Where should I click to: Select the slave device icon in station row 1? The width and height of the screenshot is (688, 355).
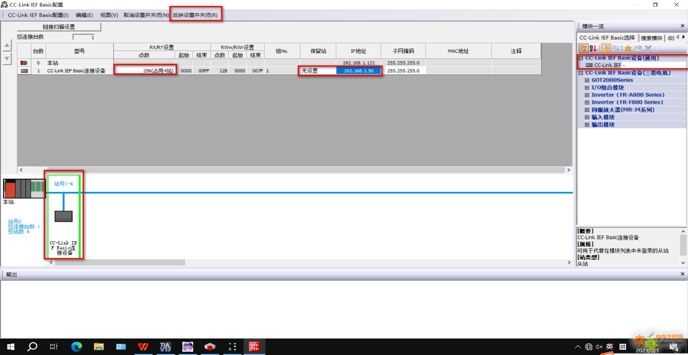pos(24,71)
